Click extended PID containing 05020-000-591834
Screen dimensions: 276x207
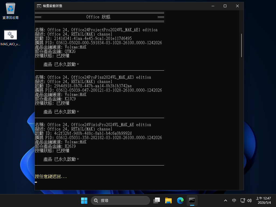click(109, 43)
